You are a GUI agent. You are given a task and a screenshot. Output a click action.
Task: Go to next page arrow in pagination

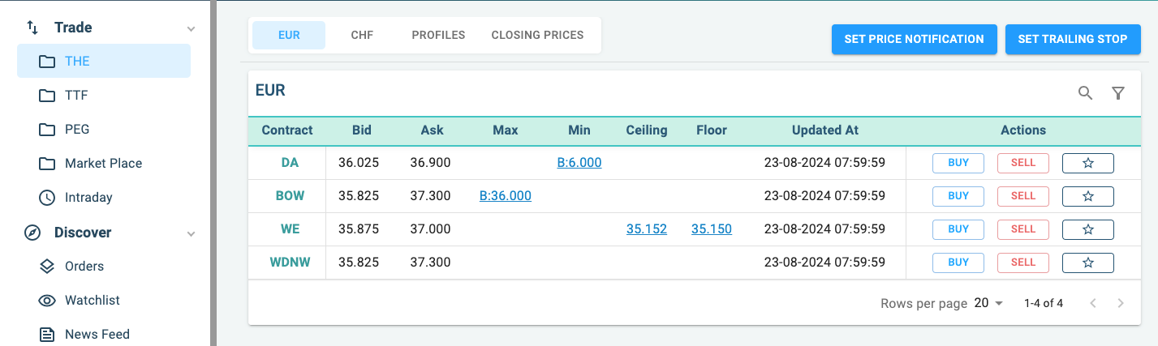pyautogui.click(x=1121, y=303)
